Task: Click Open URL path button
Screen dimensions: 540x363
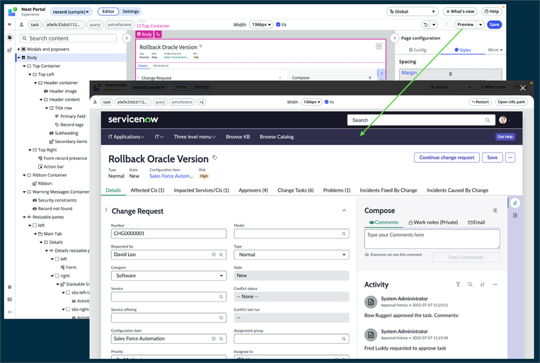Action: click(512, 102)
